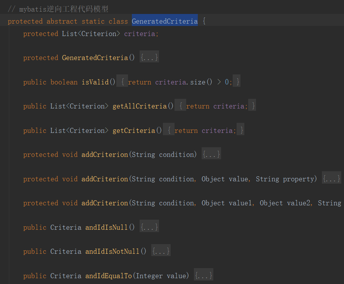Click 'Object value1,' parameter
This screenshot has height=284, width=344.
point(228,203)
